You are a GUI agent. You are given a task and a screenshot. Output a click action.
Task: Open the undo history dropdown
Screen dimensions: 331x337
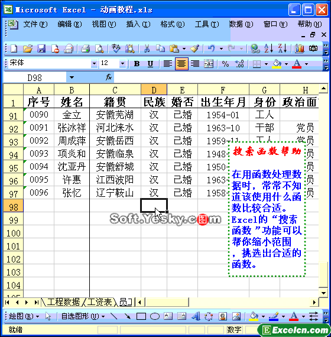pyautogui.click(x=221, y=49)
